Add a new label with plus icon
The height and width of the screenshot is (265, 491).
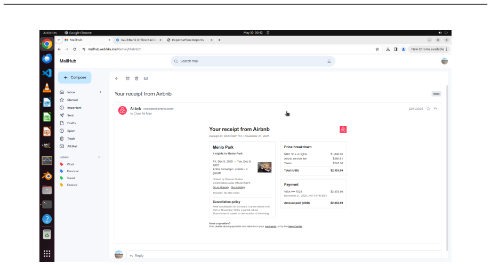pos(99,157)
